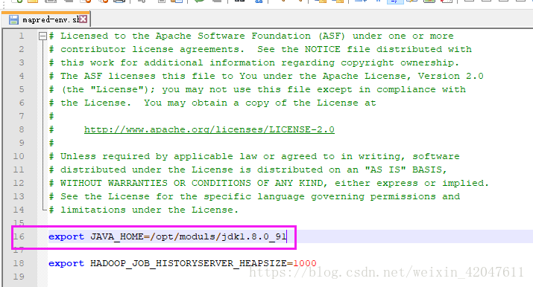Click line number 1 in the margin
This screenshot has height=287, width=533.
22,36
